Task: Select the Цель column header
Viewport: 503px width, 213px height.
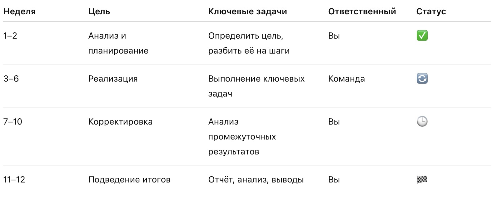Action: coord(99,12)
